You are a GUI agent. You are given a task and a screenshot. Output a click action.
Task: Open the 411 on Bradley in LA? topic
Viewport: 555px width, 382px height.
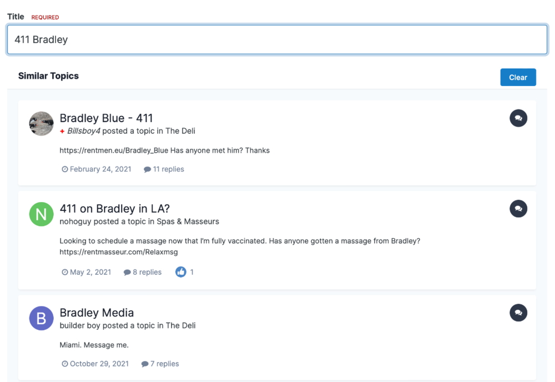click(x=114, y=208)
